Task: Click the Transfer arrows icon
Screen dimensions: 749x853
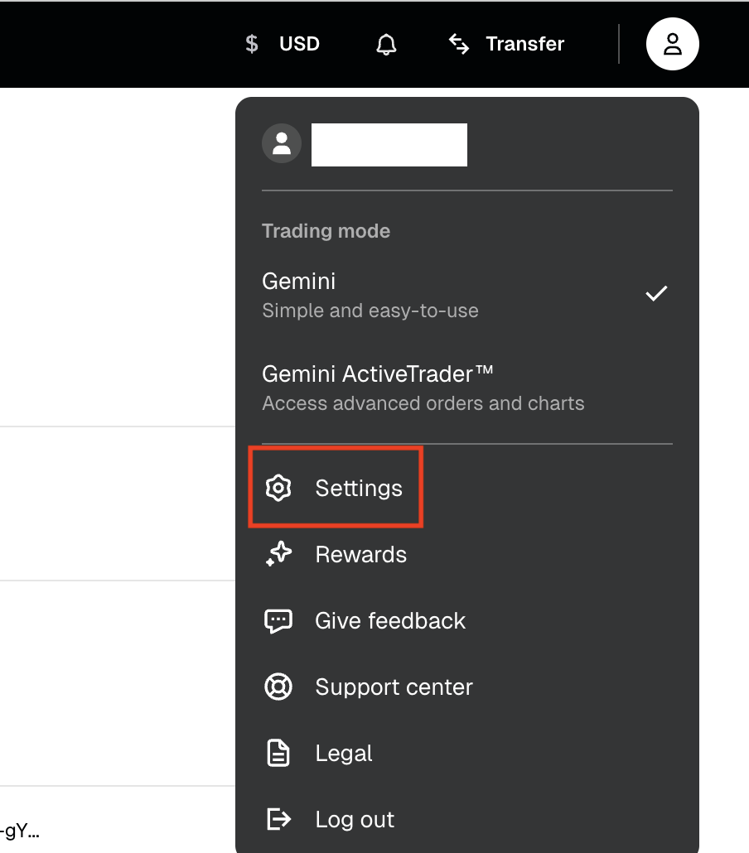Action: 459,44
